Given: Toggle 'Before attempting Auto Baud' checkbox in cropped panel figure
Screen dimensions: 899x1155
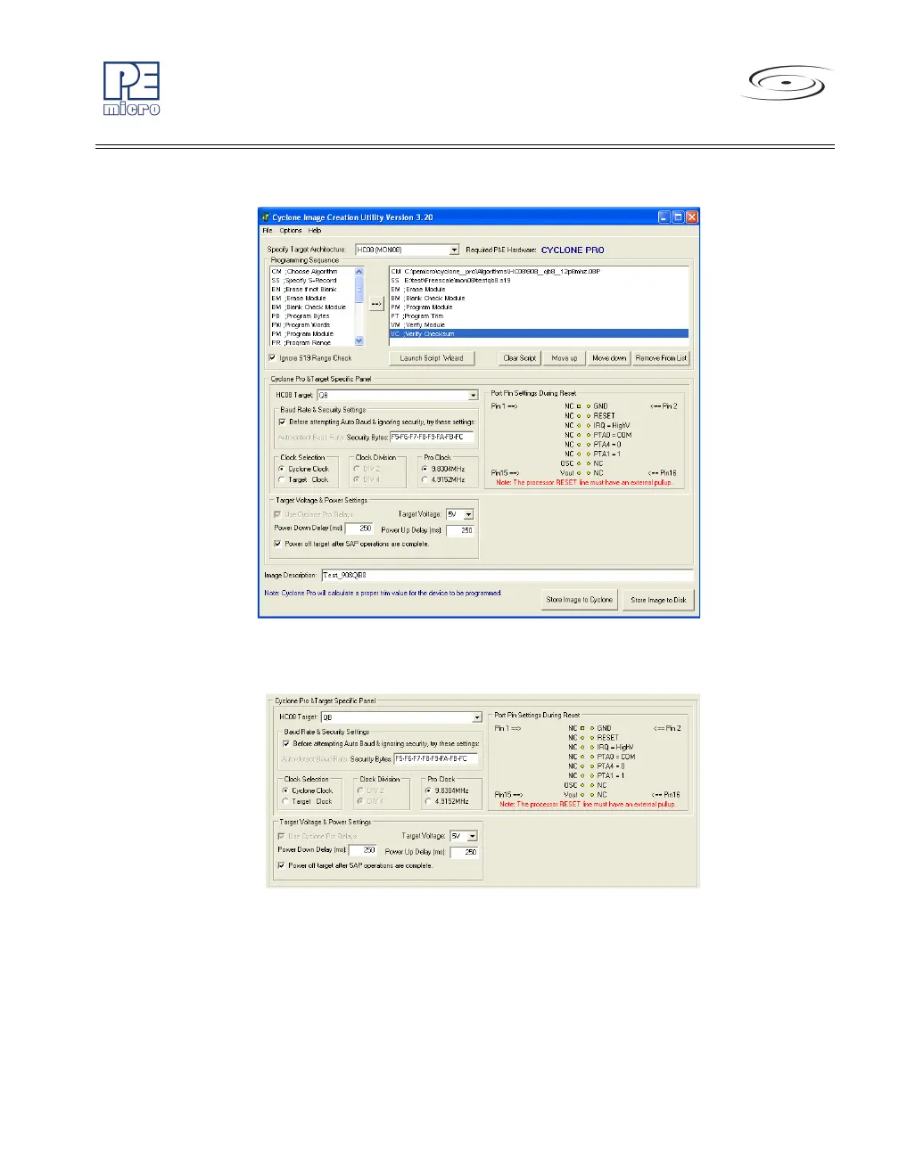Looking at the screenshot, I should click(286, 743).
